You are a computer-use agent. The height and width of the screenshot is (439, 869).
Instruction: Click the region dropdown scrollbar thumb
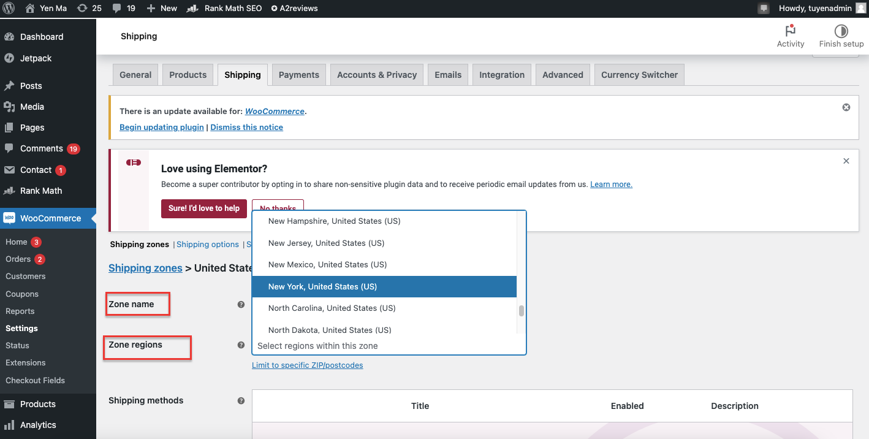pos(522,311)
